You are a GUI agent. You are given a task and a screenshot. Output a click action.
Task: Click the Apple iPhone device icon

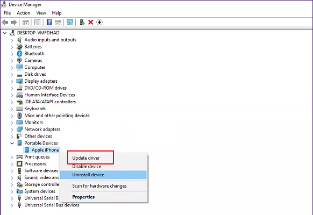27,150
